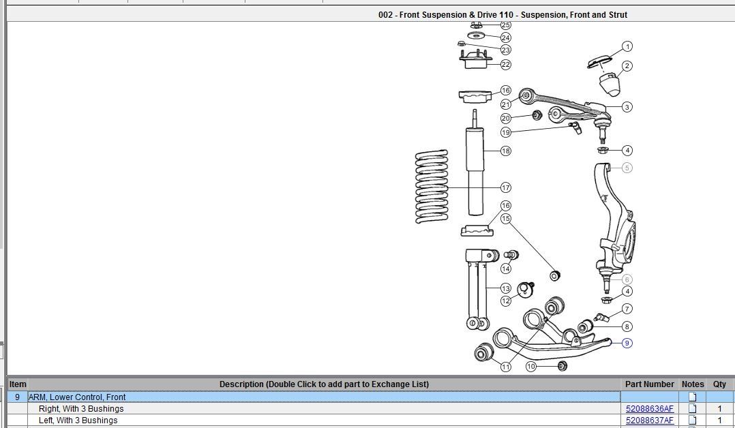Click the Qty column header
Image resolution: width=735 pixels, height=428 pixels.
[719, 384]
